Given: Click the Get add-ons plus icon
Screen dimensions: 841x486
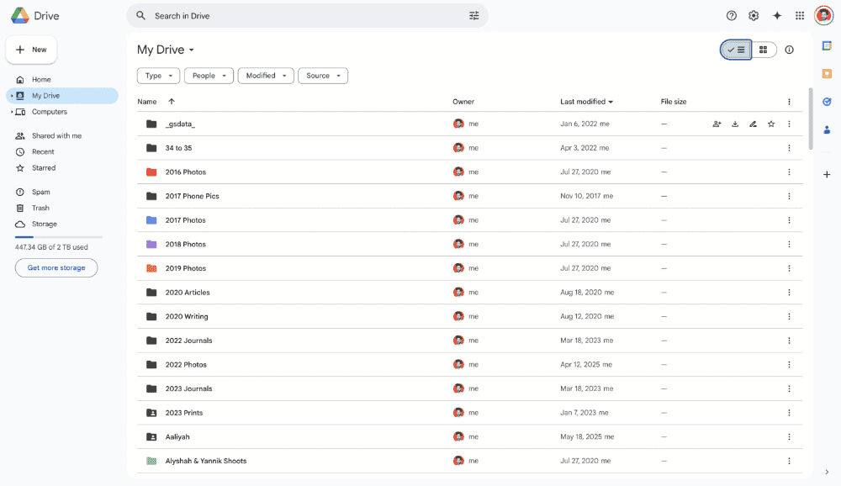Looking at the screenshot, I should click(x=827, y=174).
